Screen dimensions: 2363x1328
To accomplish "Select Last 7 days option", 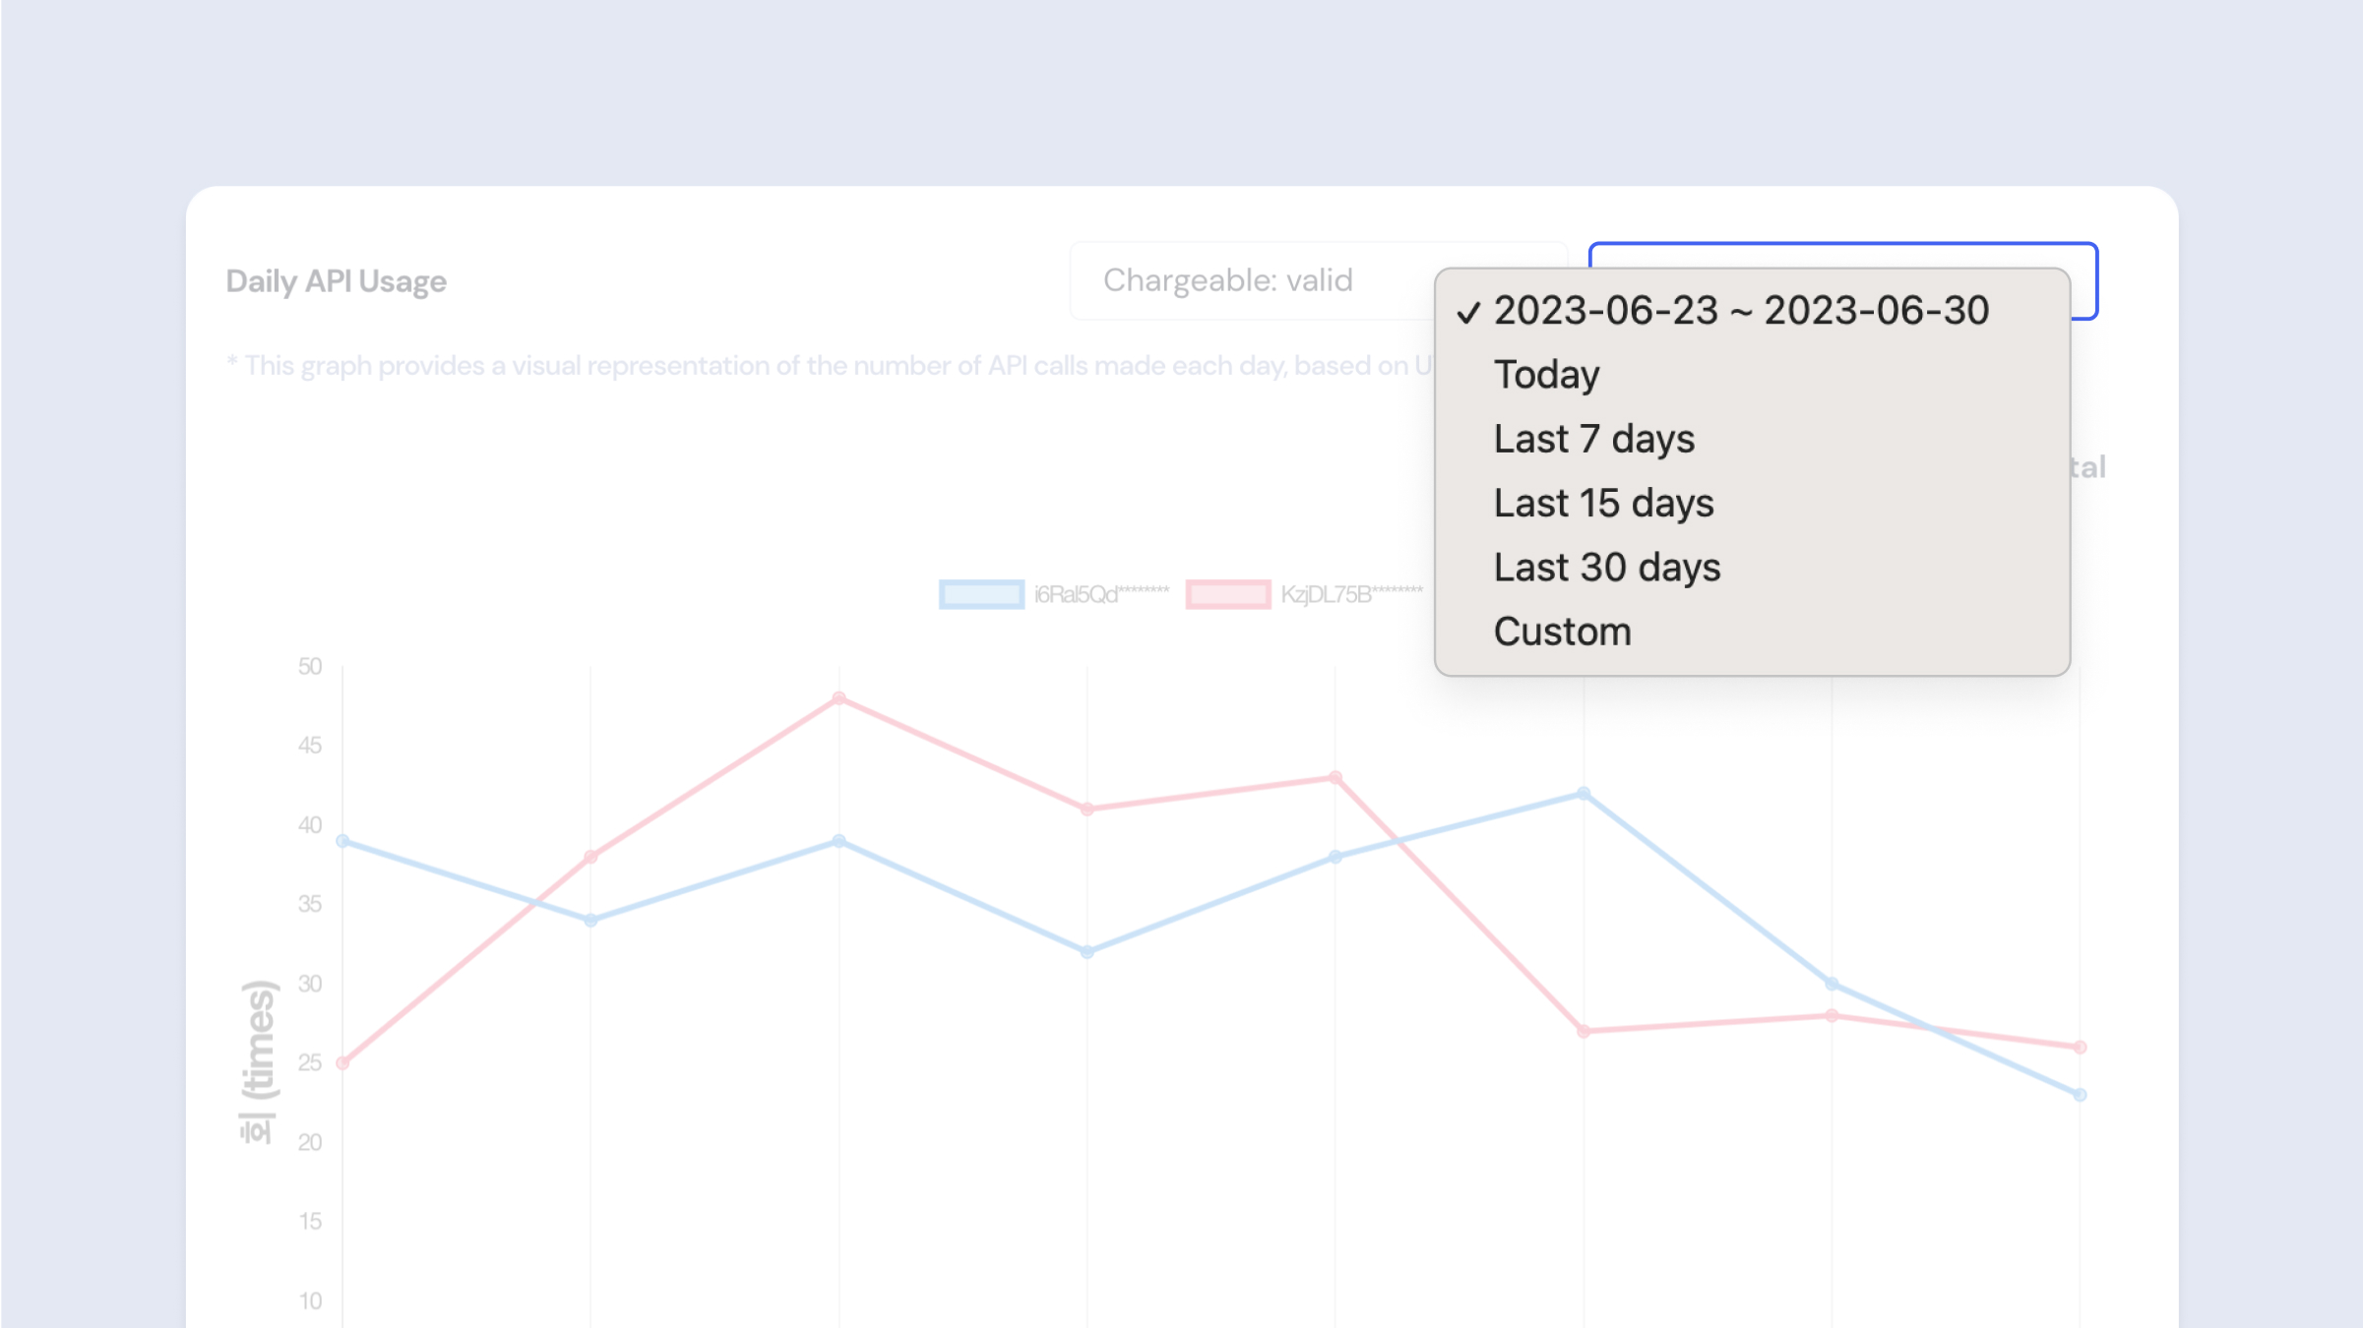I will 1752,439.
